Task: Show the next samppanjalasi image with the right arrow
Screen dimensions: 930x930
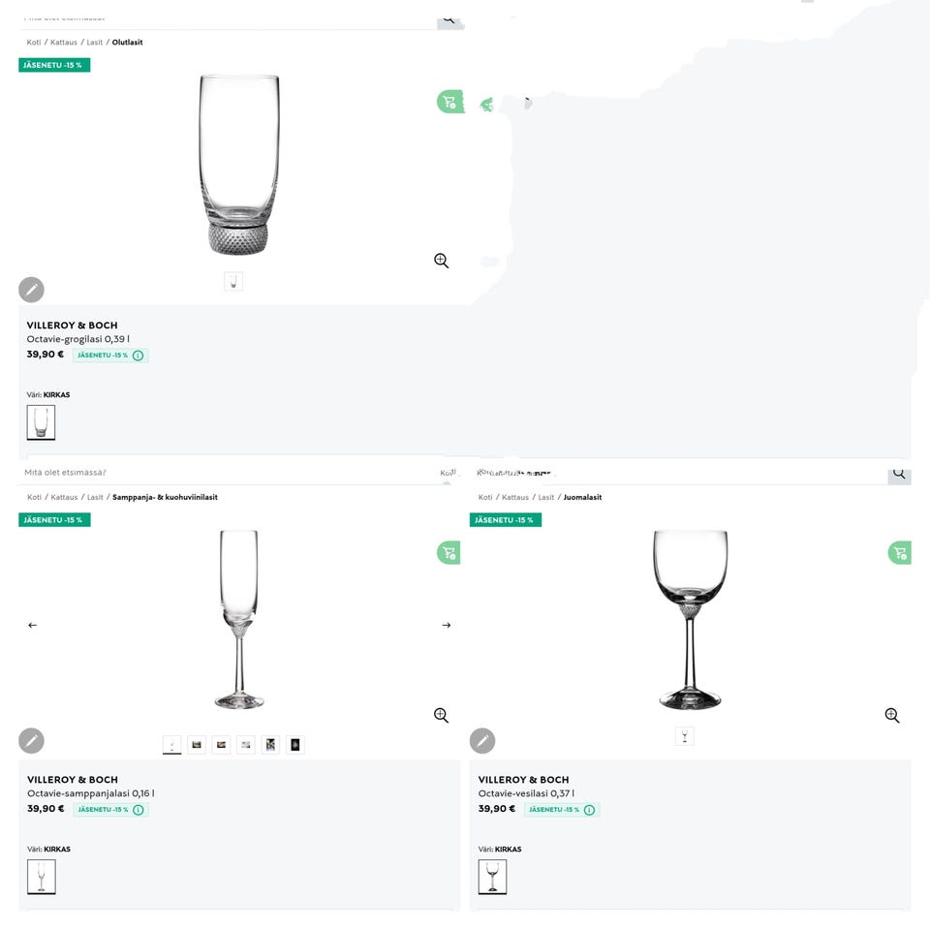Action: (446, 625)
